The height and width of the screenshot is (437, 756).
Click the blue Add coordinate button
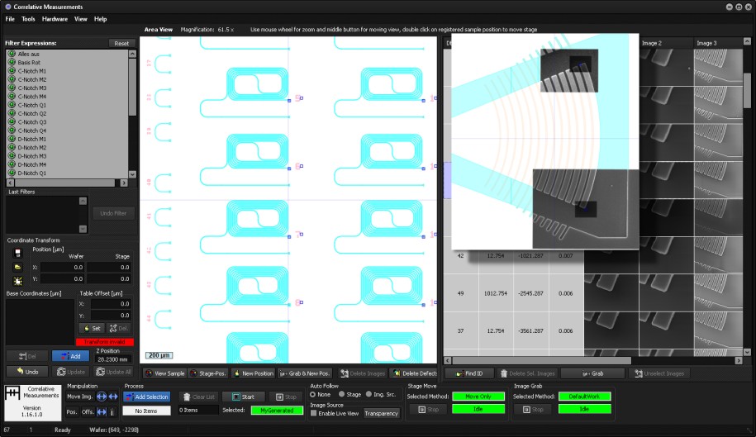point(70,356)
